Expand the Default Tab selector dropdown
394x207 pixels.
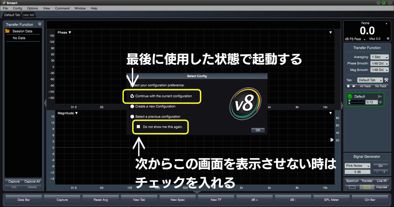[370, 80]
